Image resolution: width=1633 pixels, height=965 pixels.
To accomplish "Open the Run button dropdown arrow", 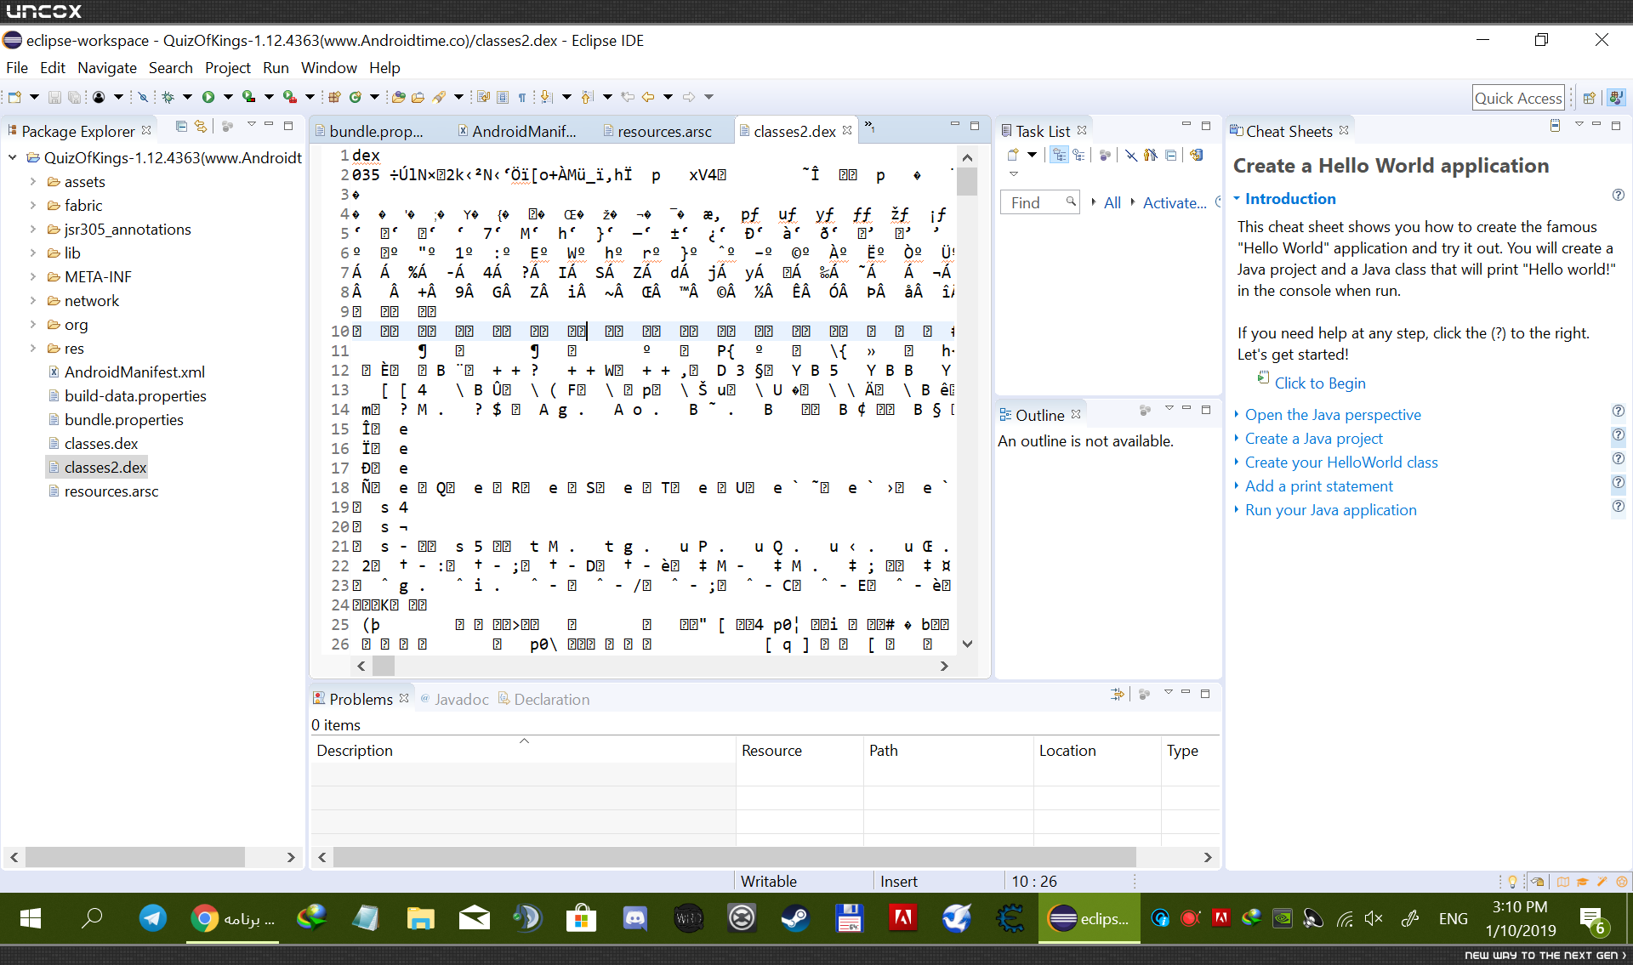I will coord(228,97).
